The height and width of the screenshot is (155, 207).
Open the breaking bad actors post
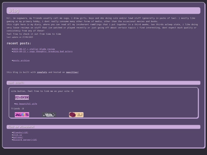point(43,51)
